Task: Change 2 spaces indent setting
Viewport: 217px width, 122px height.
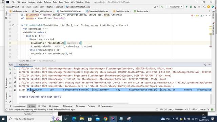Action: point(202,109)
